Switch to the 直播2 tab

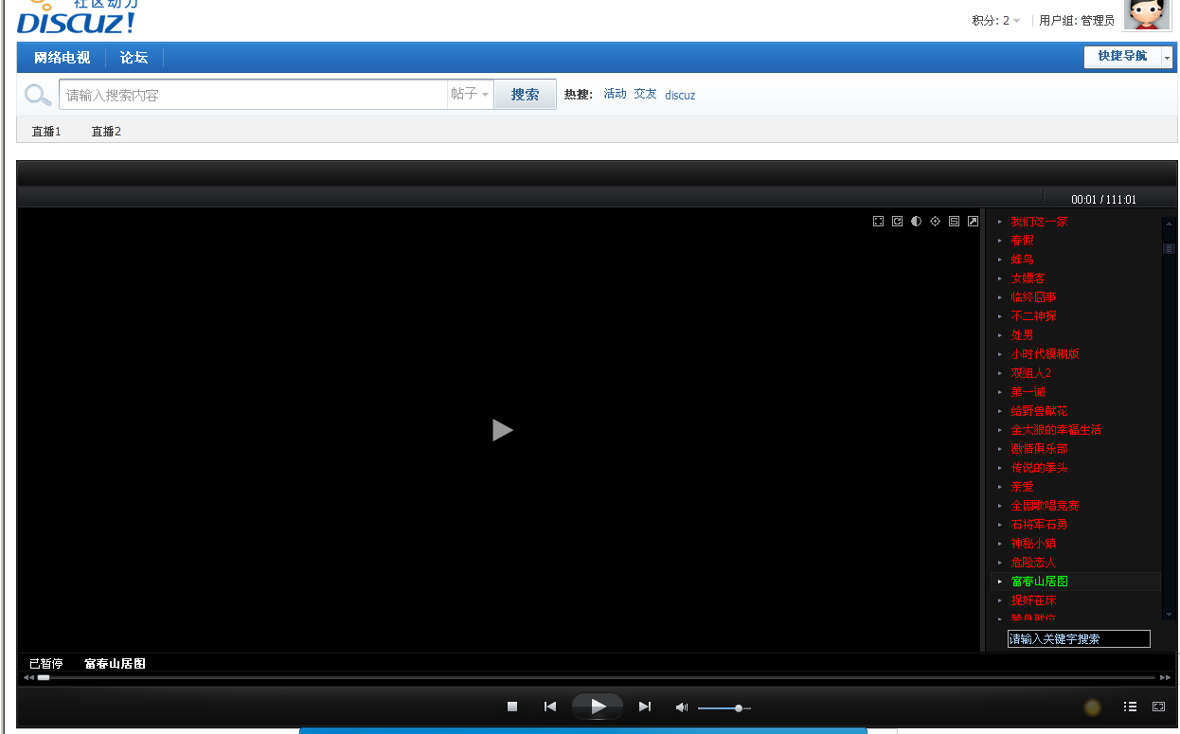click(106, 132)
